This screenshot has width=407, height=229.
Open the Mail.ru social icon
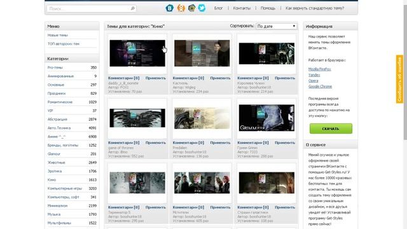[191, 8]
